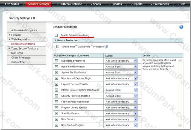The height and width of the screenshot is (130, 191).
Task: Toggle New Internet Explorer Plugin checkbox
Action: 56,78
